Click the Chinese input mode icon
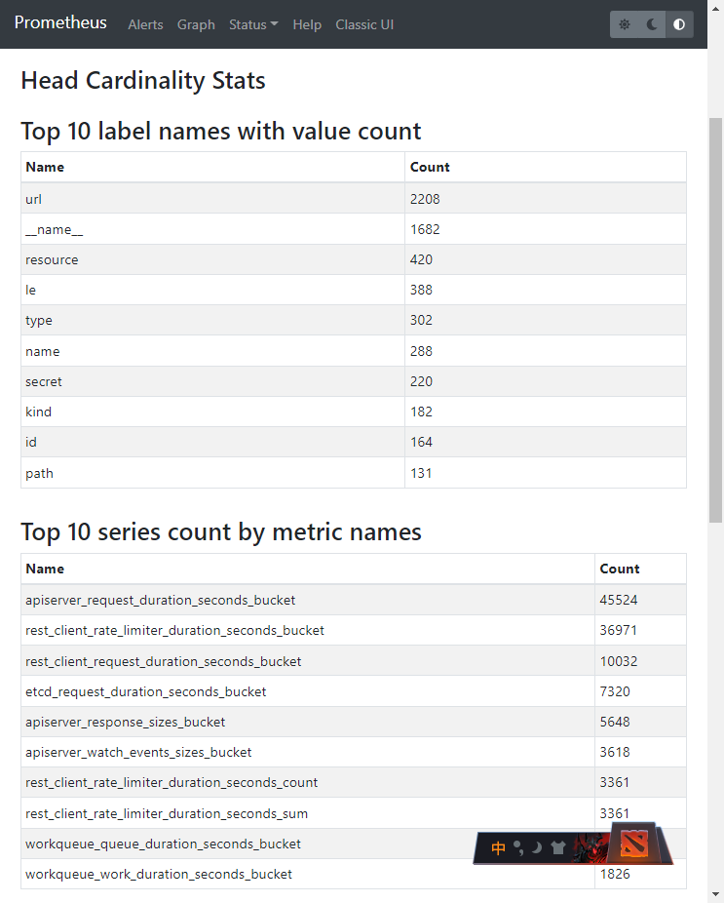Screen dimensions: 724x903 point(498,848)
